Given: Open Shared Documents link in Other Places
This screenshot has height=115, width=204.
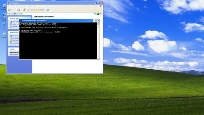Looking at the screenshot, I should click(x=14, y=41).
